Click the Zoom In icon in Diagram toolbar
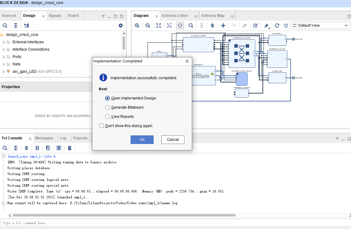Screen dimensions: 351x229 tap(137, 25)
